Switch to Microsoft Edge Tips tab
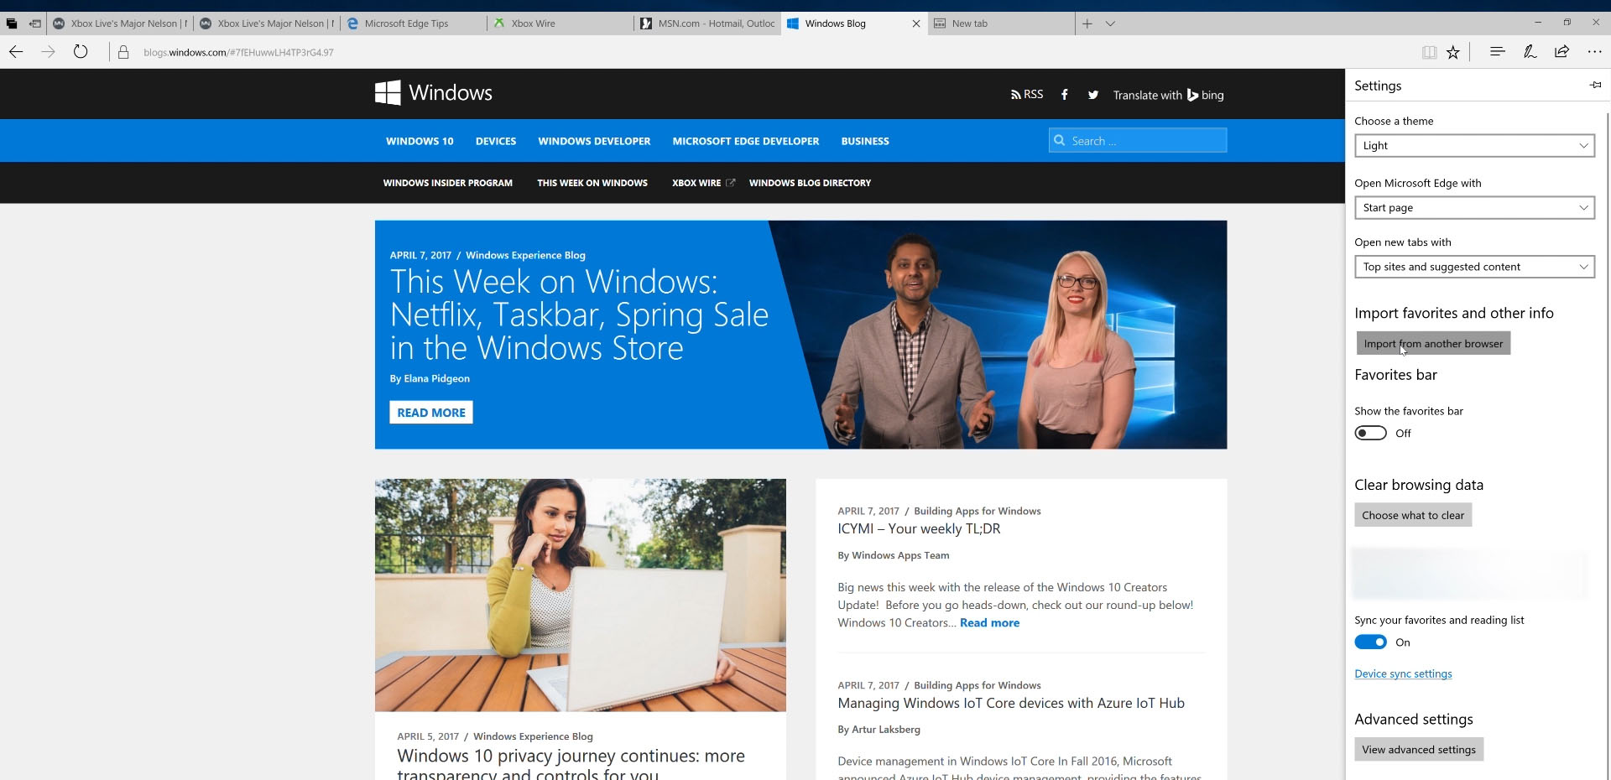Screen dimensions: 1611x780 point(413,23)
